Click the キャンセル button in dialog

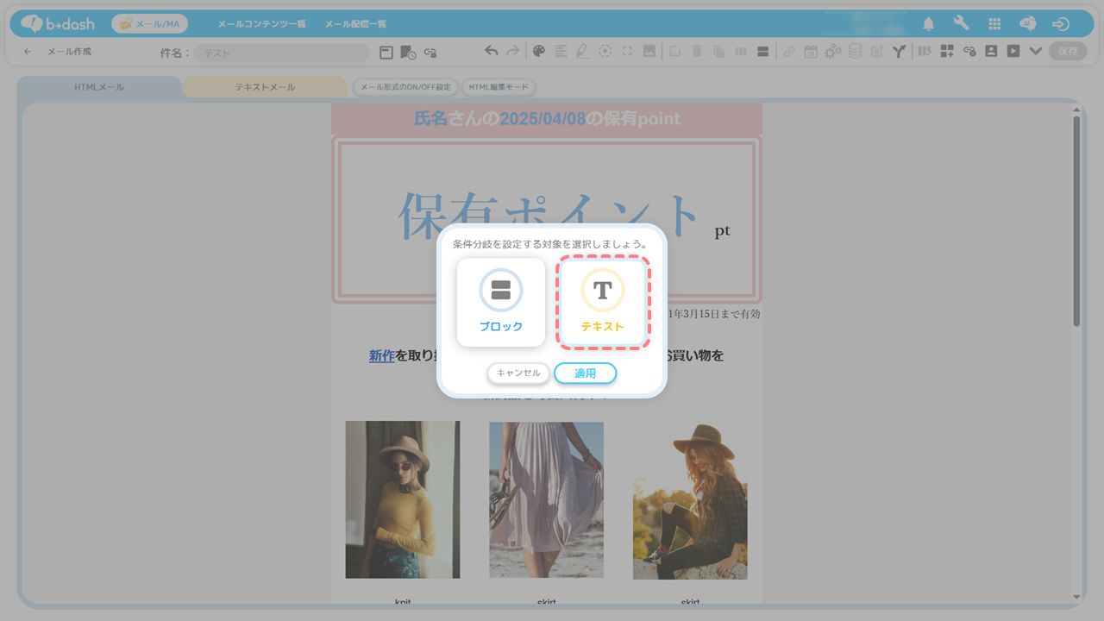pyautogui.click(x=518, y=373)
